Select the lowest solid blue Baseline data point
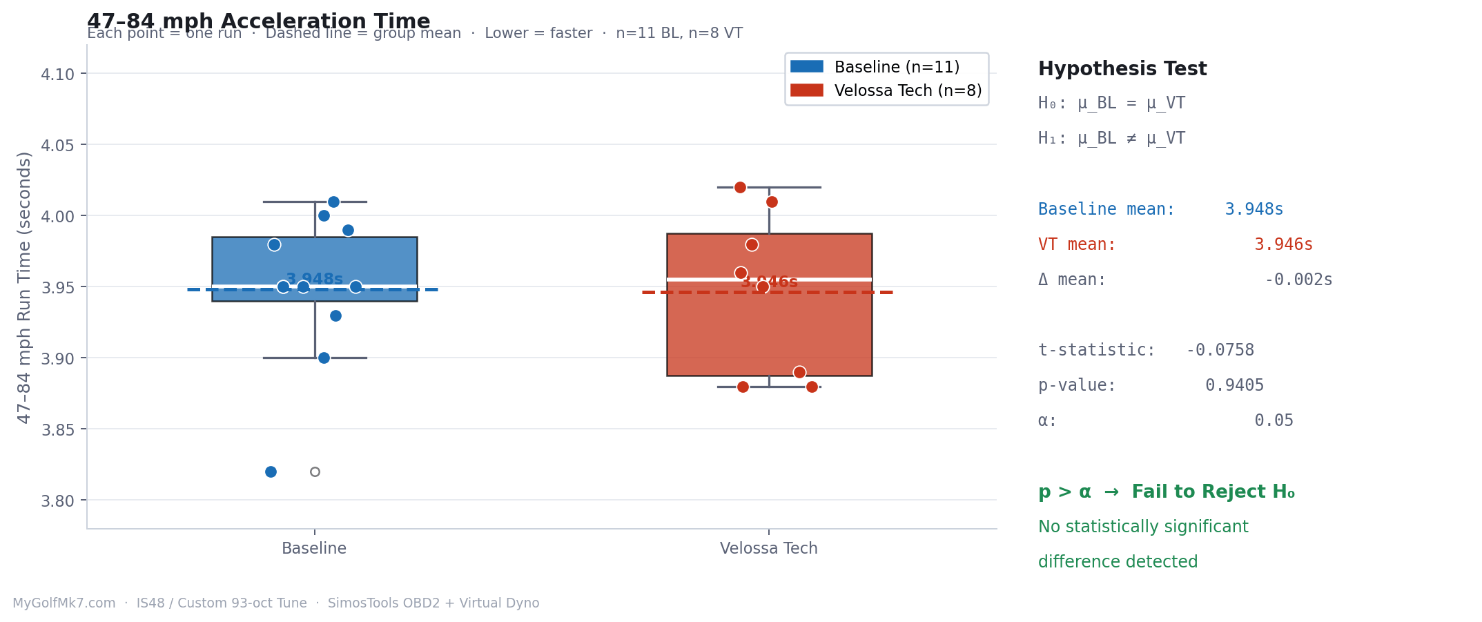Screen dimensions: 1482x622 (271, 472)
